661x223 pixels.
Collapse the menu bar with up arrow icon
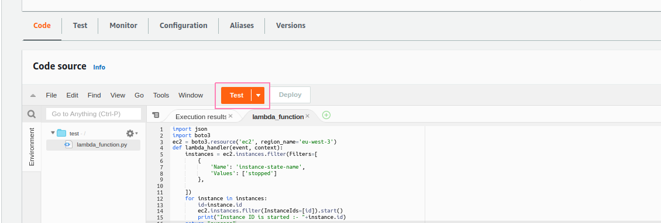pyautogui.click(x=33, y=96)
